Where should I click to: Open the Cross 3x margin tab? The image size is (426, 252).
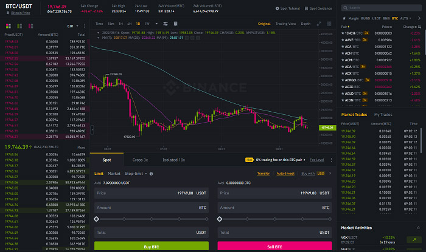tap(140, 160)
